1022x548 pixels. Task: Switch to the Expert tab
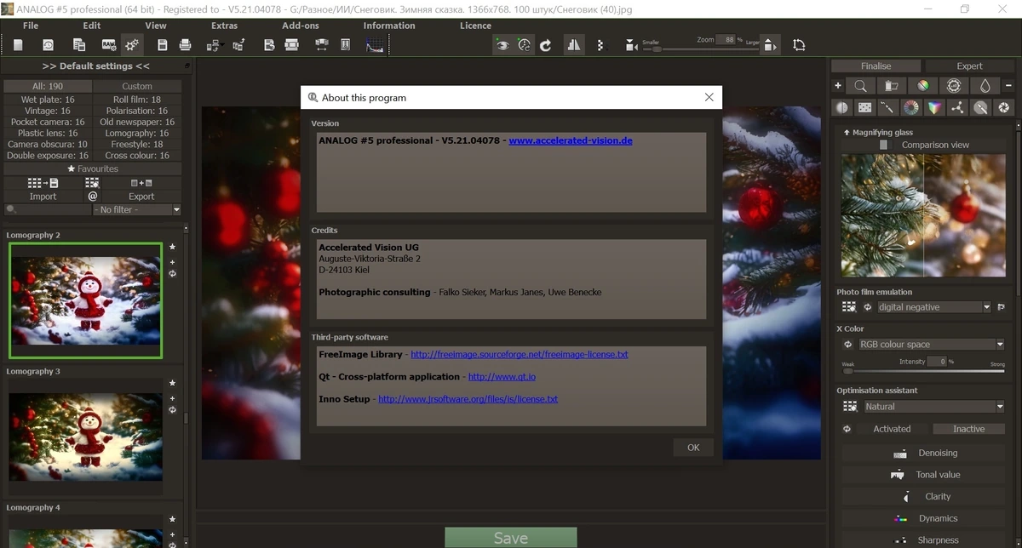(x=969, y=66)
